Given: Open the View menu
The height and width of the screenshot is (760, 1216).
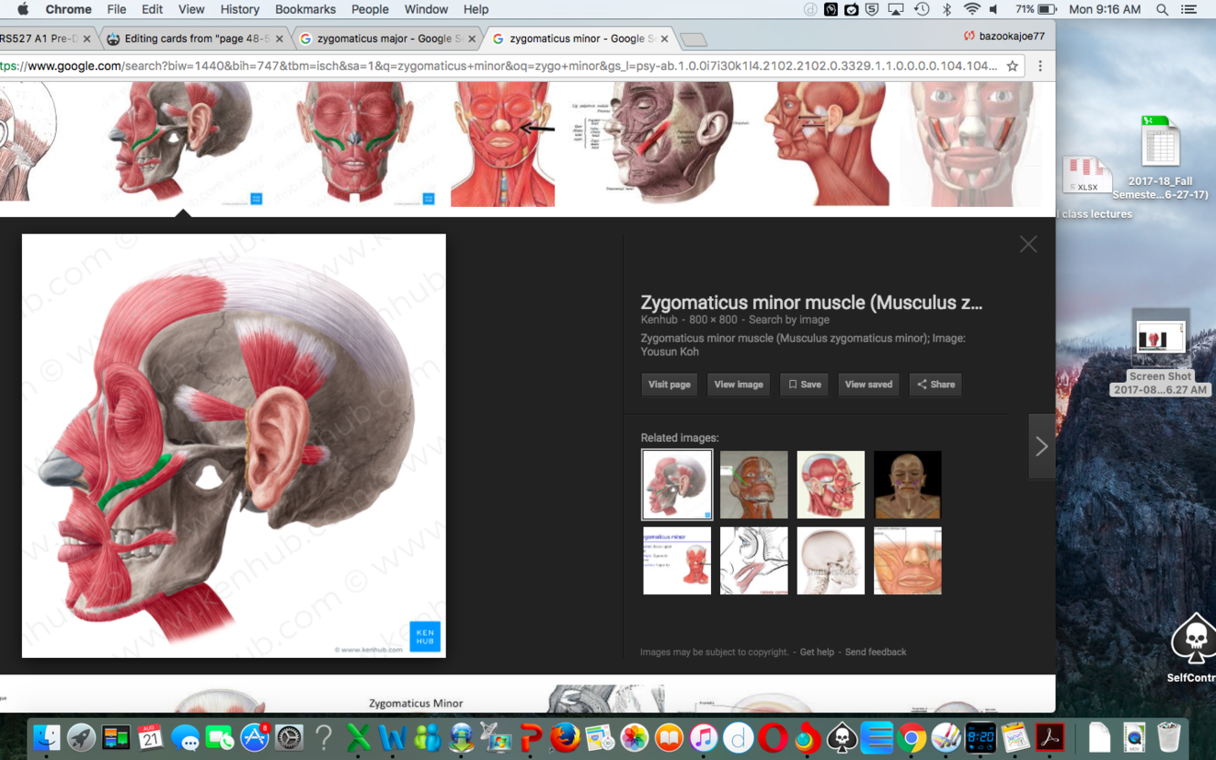Looking at the screenshot, I should 191,9.
